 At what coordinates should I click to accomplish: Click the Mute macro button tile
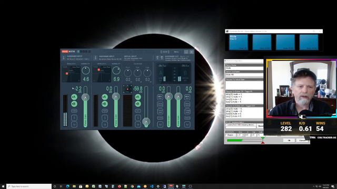click(239, 42)
